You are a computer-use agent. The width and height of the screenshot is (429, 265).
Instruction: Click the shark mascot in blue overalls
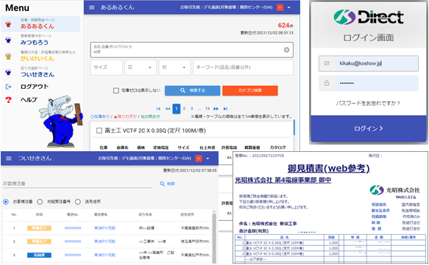62,121
